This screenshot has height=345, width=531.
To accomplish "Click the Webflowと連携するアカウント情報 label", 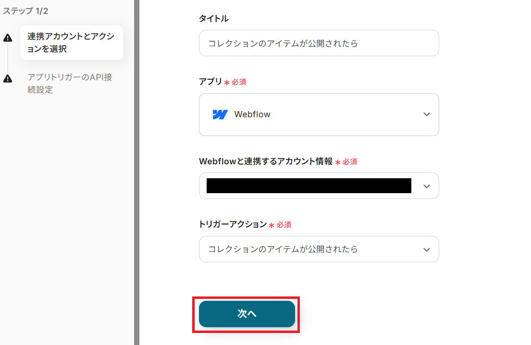I will tap(266, 161).
